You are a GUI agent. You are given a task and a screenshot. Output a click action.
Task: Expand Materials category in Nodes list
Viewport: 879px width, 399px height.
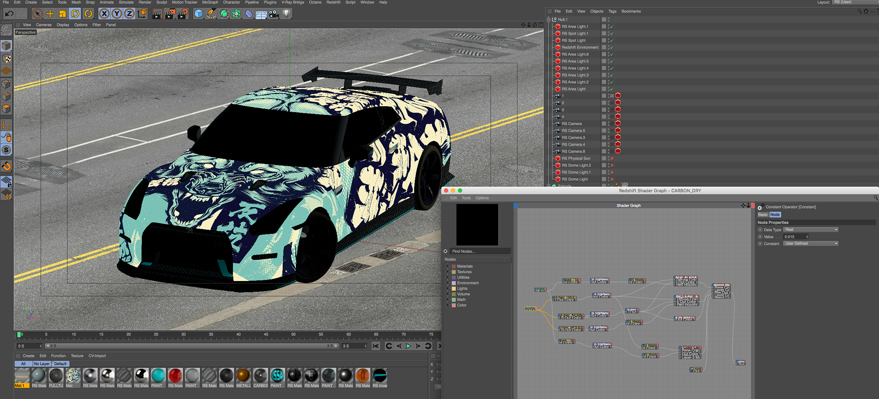[x=448, y=266]
